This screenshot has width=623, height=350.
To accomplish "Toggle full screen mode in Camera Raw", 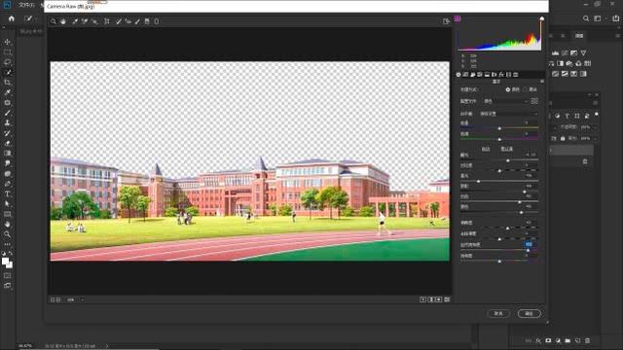I will [x=446, y=21].
